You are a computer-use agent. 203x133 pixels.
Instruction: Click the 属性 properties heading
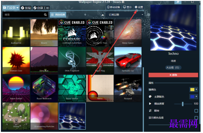(x=151, y=83)
